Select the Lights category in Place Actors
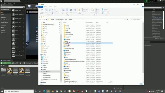The height and width of the screenshot is (93, 165). (2, 15)
